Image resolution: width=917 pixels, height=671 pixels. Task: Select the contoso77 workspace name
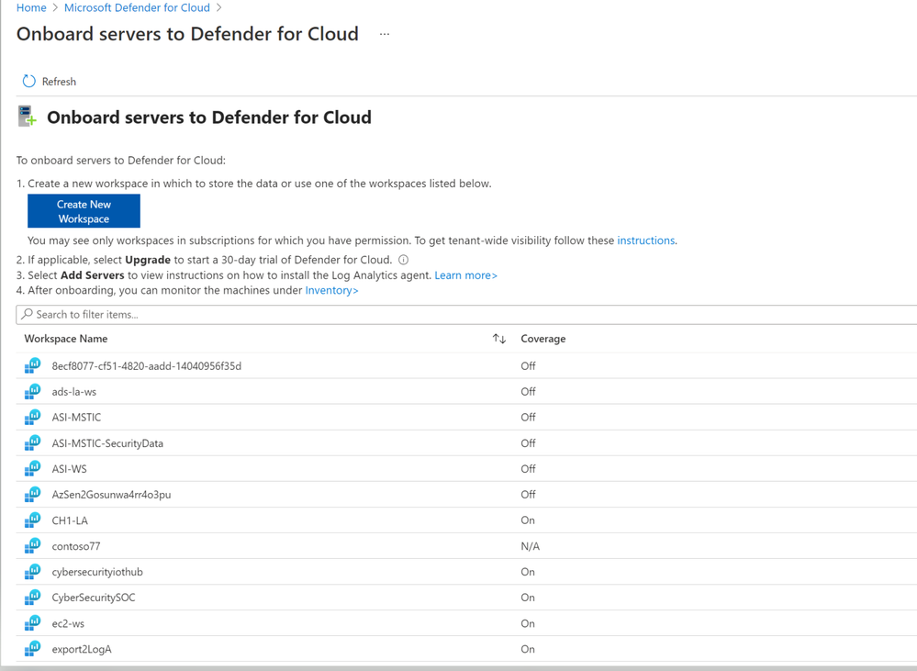[76, 546]
